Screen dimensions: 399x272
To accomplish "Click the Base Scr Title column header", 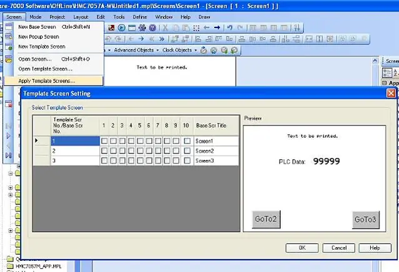I will pos(216,125).
